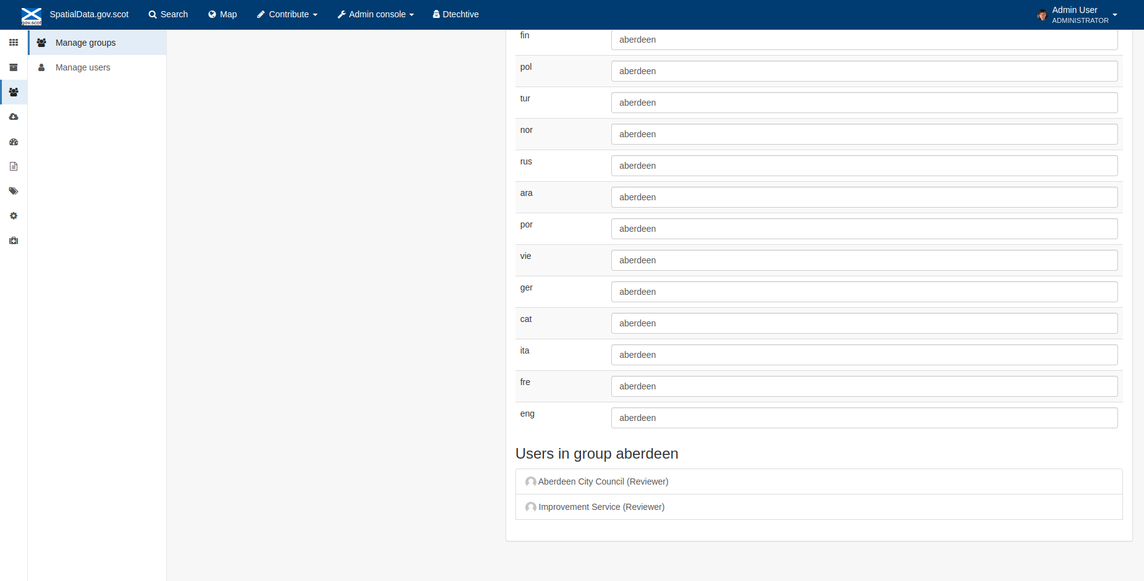Open the gear settings sidebar icon
1144x581 pixels.
coord(14,216)
